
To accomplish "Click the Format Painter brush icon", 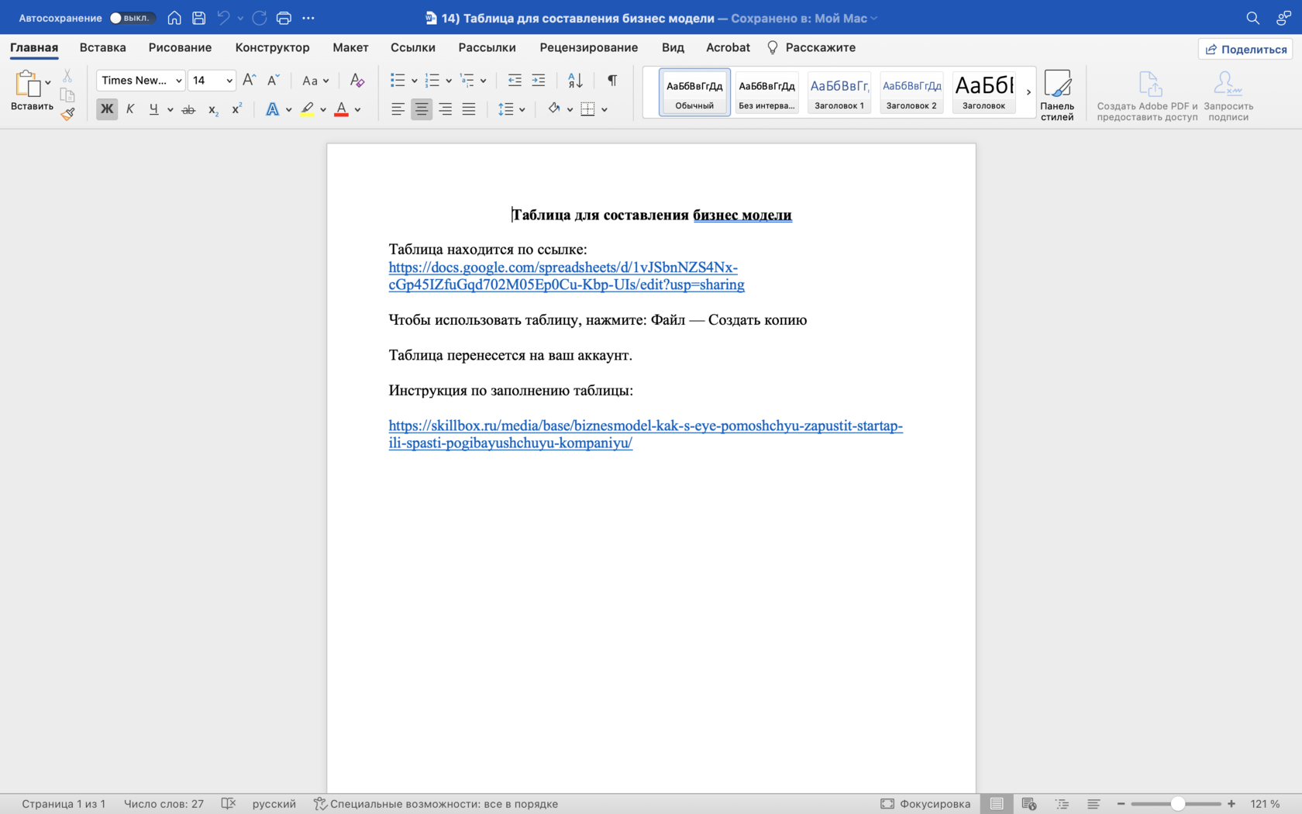I will [68, 114].
